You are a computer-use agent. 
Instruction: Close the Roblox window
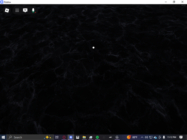[183, 2]
